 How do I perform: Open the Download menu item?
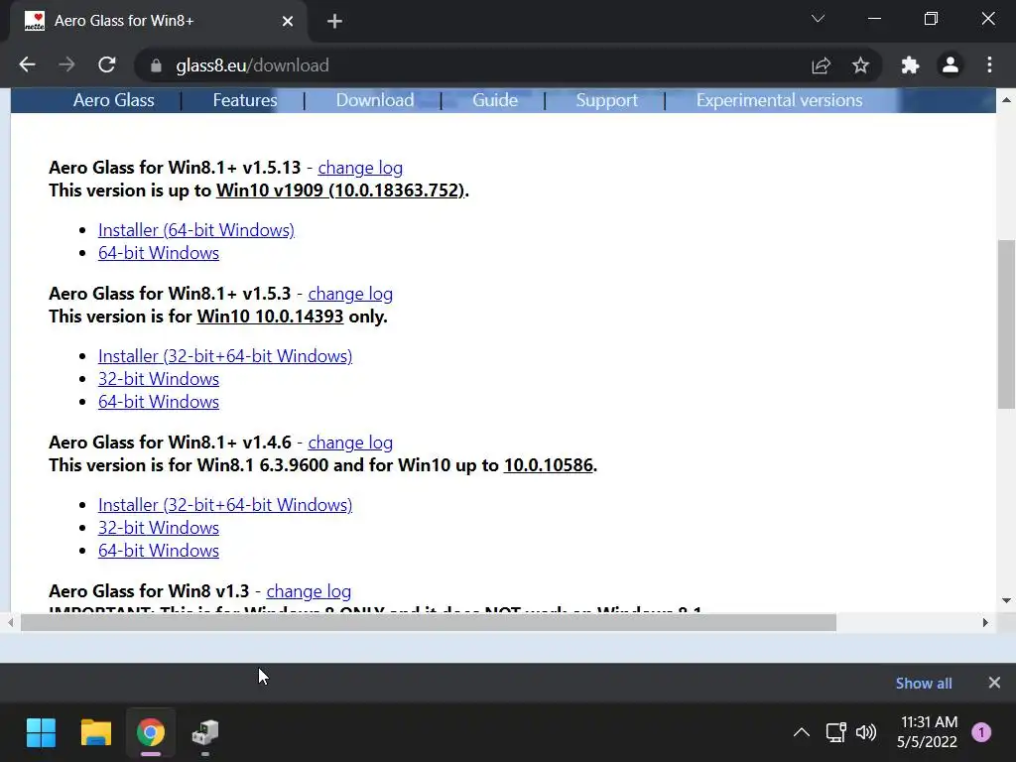374,100
